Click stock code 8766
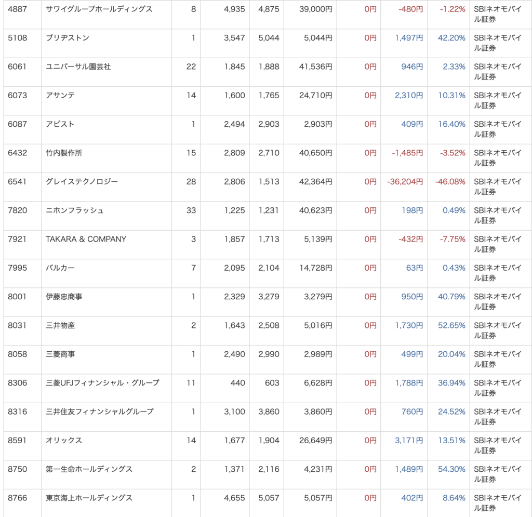Viewport: 532px width, 517px height. pos(17,498)
